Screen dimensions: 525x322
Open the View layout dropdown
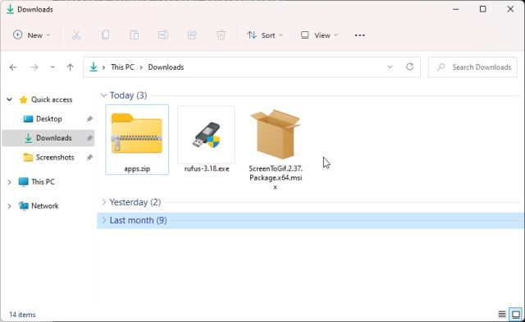click(319, 35)
